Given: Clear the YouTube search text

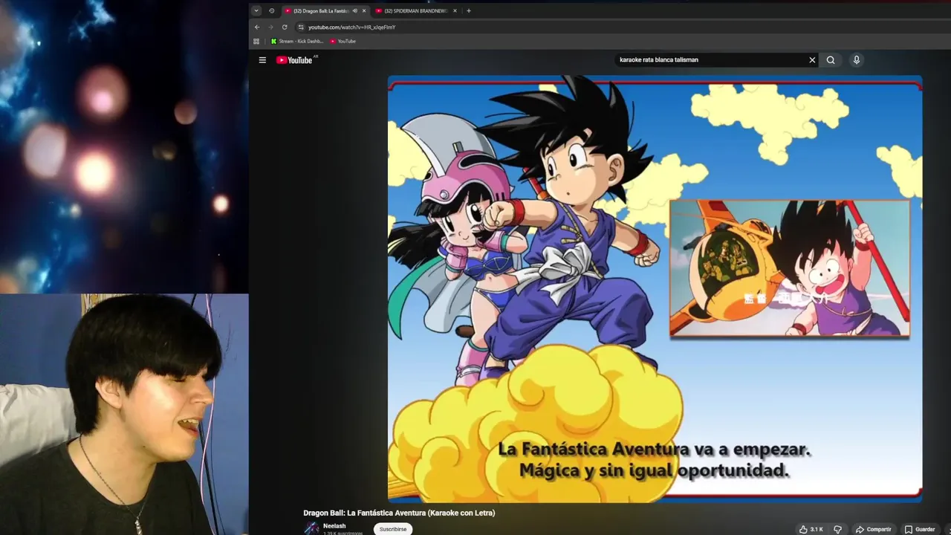Looking at the screenshot, I should (x=812, y=60).
